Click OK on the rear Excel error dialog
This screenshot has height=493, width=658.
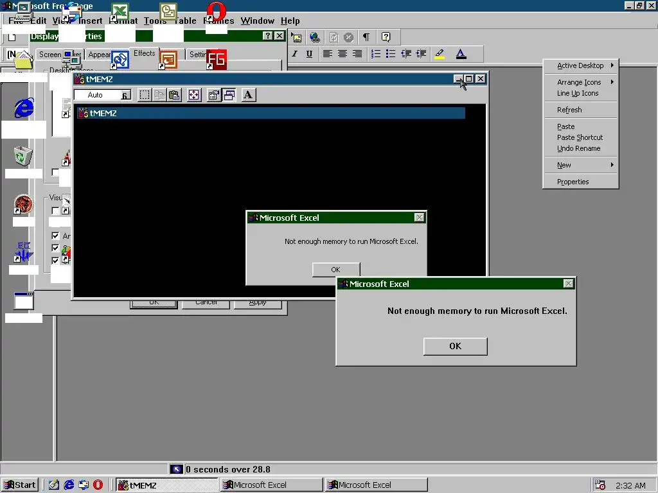pyautogui.click(x=335, y=270)
